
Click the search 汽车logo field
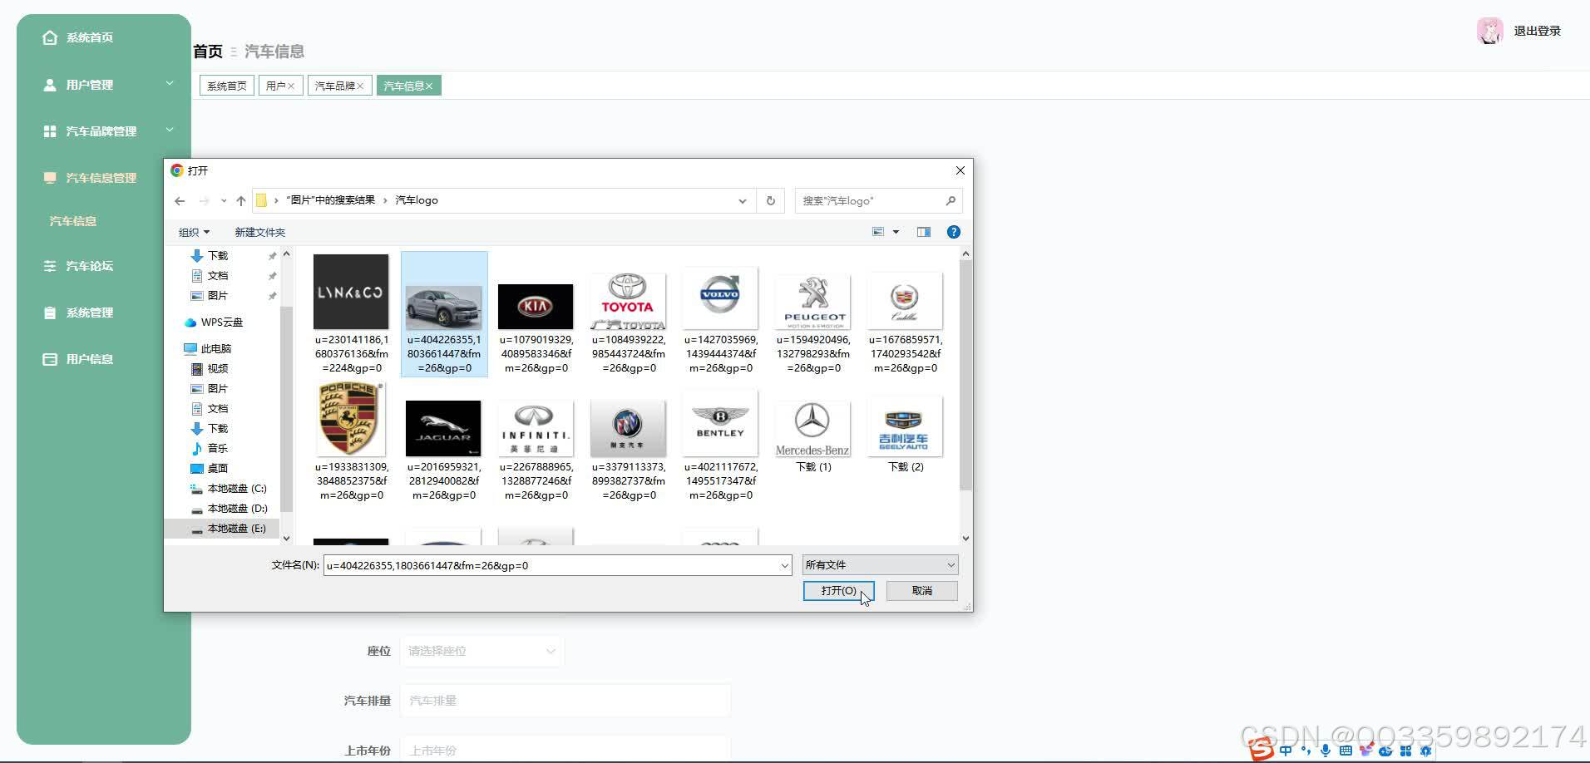pos(869,200)
